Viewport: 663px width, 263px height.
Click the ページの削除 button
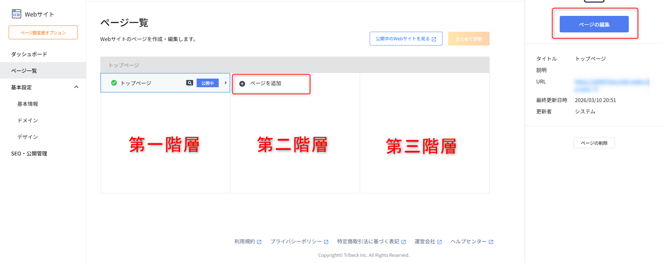tap(594, 143)
